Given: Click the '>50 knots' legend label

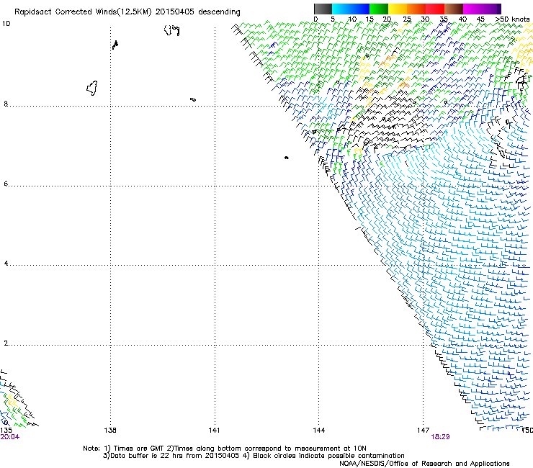Looking at the screenshot, I should [x=512, y=19].
